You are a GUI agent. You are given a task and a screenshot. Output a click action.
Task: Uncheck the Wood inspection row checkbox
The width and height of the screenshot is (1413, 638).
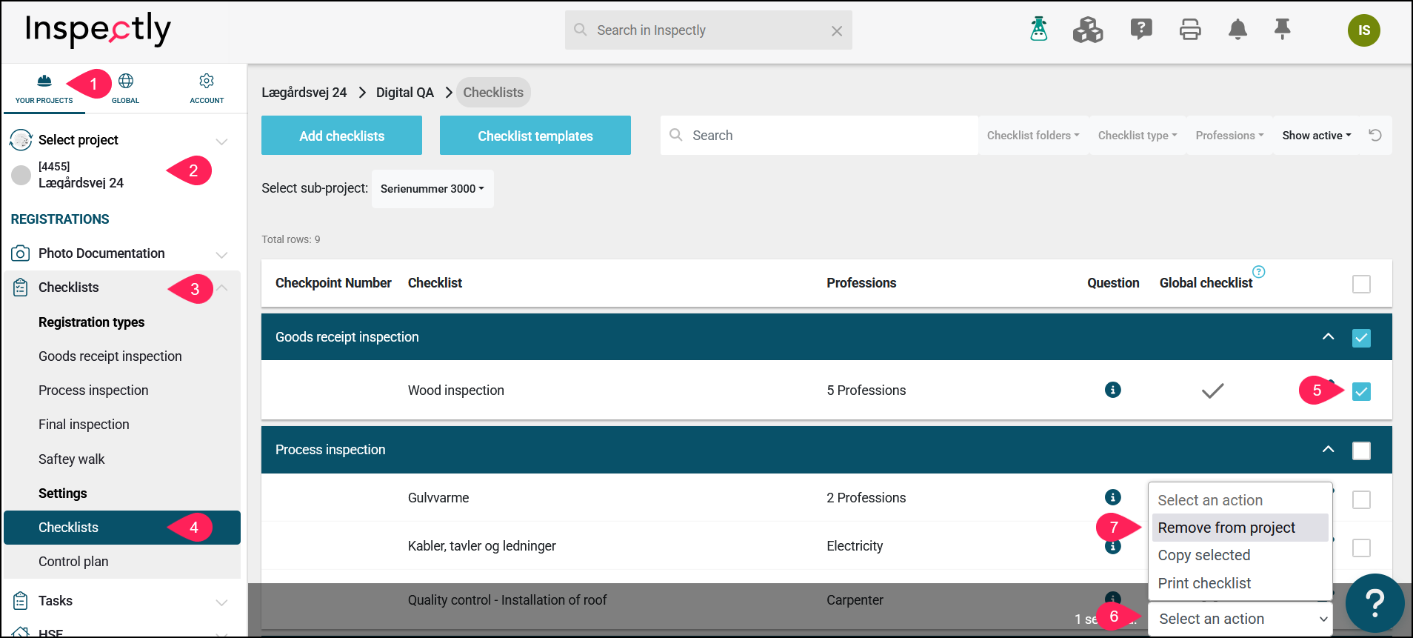point(1361,391)
